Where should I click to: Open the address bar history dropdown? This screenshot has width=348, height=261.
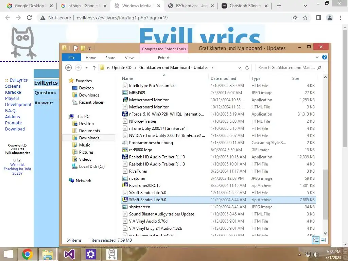240,68
